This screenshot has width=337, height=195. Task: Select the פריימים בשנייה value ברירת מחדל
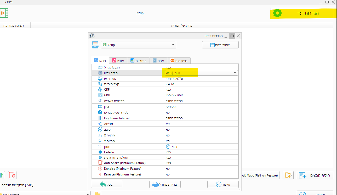tap(201, 101)
